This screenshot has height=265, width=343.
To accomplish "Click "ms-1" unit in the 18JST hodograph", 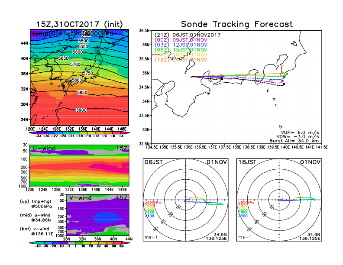I will (x=245, y=237).
